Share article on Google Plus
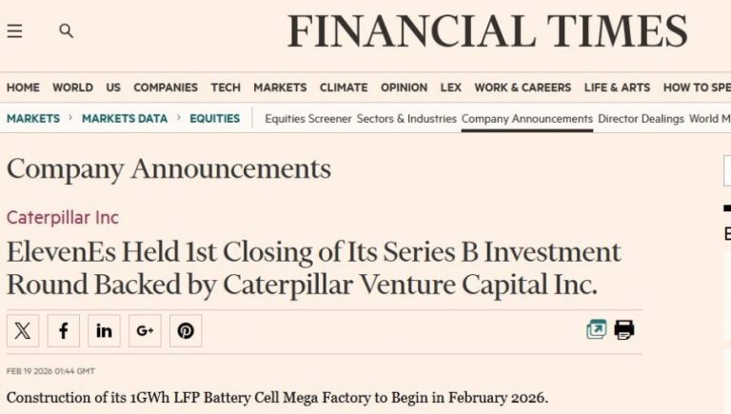This screenshot has width=731, height=414. [x=145, y=330]
